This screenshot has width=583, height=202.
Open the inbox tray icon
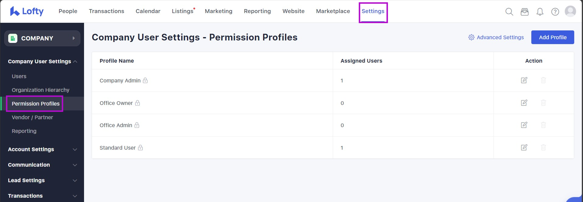525,12
